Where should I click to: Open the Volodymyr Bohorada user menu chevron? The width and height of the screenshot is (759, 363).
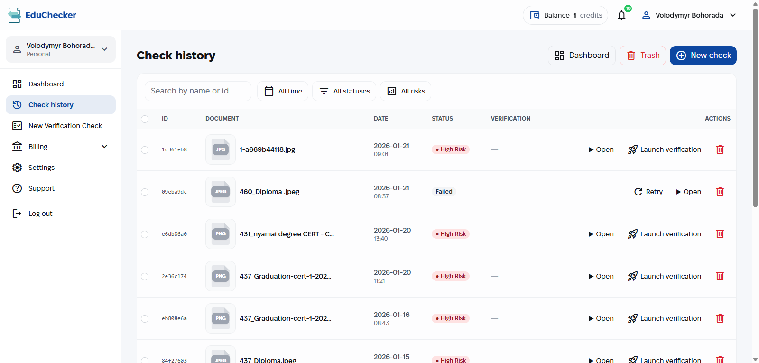point(733,15)
